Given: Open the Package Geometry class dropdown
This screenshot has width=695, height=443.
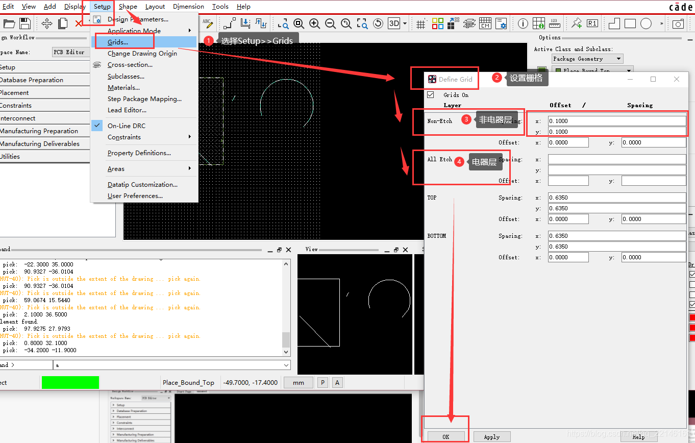Looking at the screenshot, I should [587, 59].
